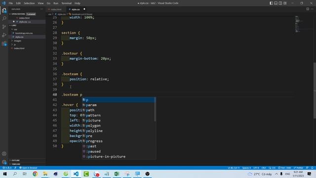Click the Split Editor Right icon
This screenshot has height=178, width=316.
click(308, 9)
